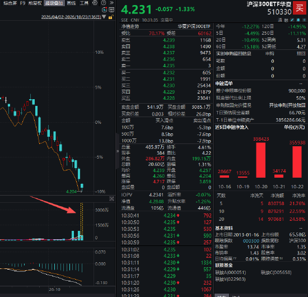Select the 超级叠加 tab

click(54, 3)
